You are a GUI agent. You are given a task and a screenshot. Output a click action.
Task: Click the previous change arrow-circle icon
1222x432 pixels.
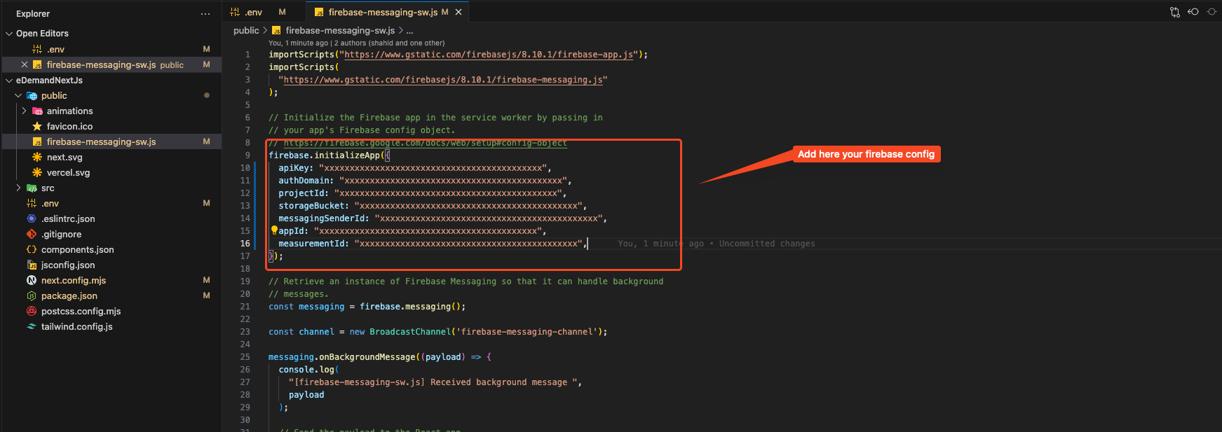[x=1193, y=12]
